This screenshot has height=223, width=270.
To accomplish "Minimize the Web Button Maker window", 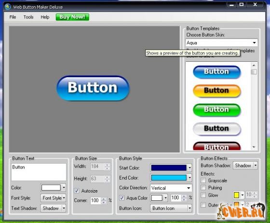I will pyautogui.click(x=231, y=4).
